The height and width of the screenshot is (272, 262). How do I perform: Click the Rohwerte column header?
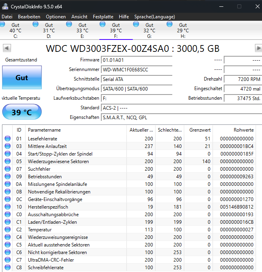coord(234,130)
